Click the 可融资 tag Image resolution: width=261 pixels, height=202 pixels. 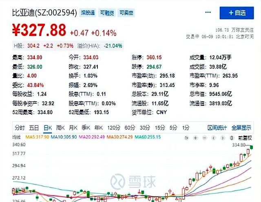click(x=107, y=13)
